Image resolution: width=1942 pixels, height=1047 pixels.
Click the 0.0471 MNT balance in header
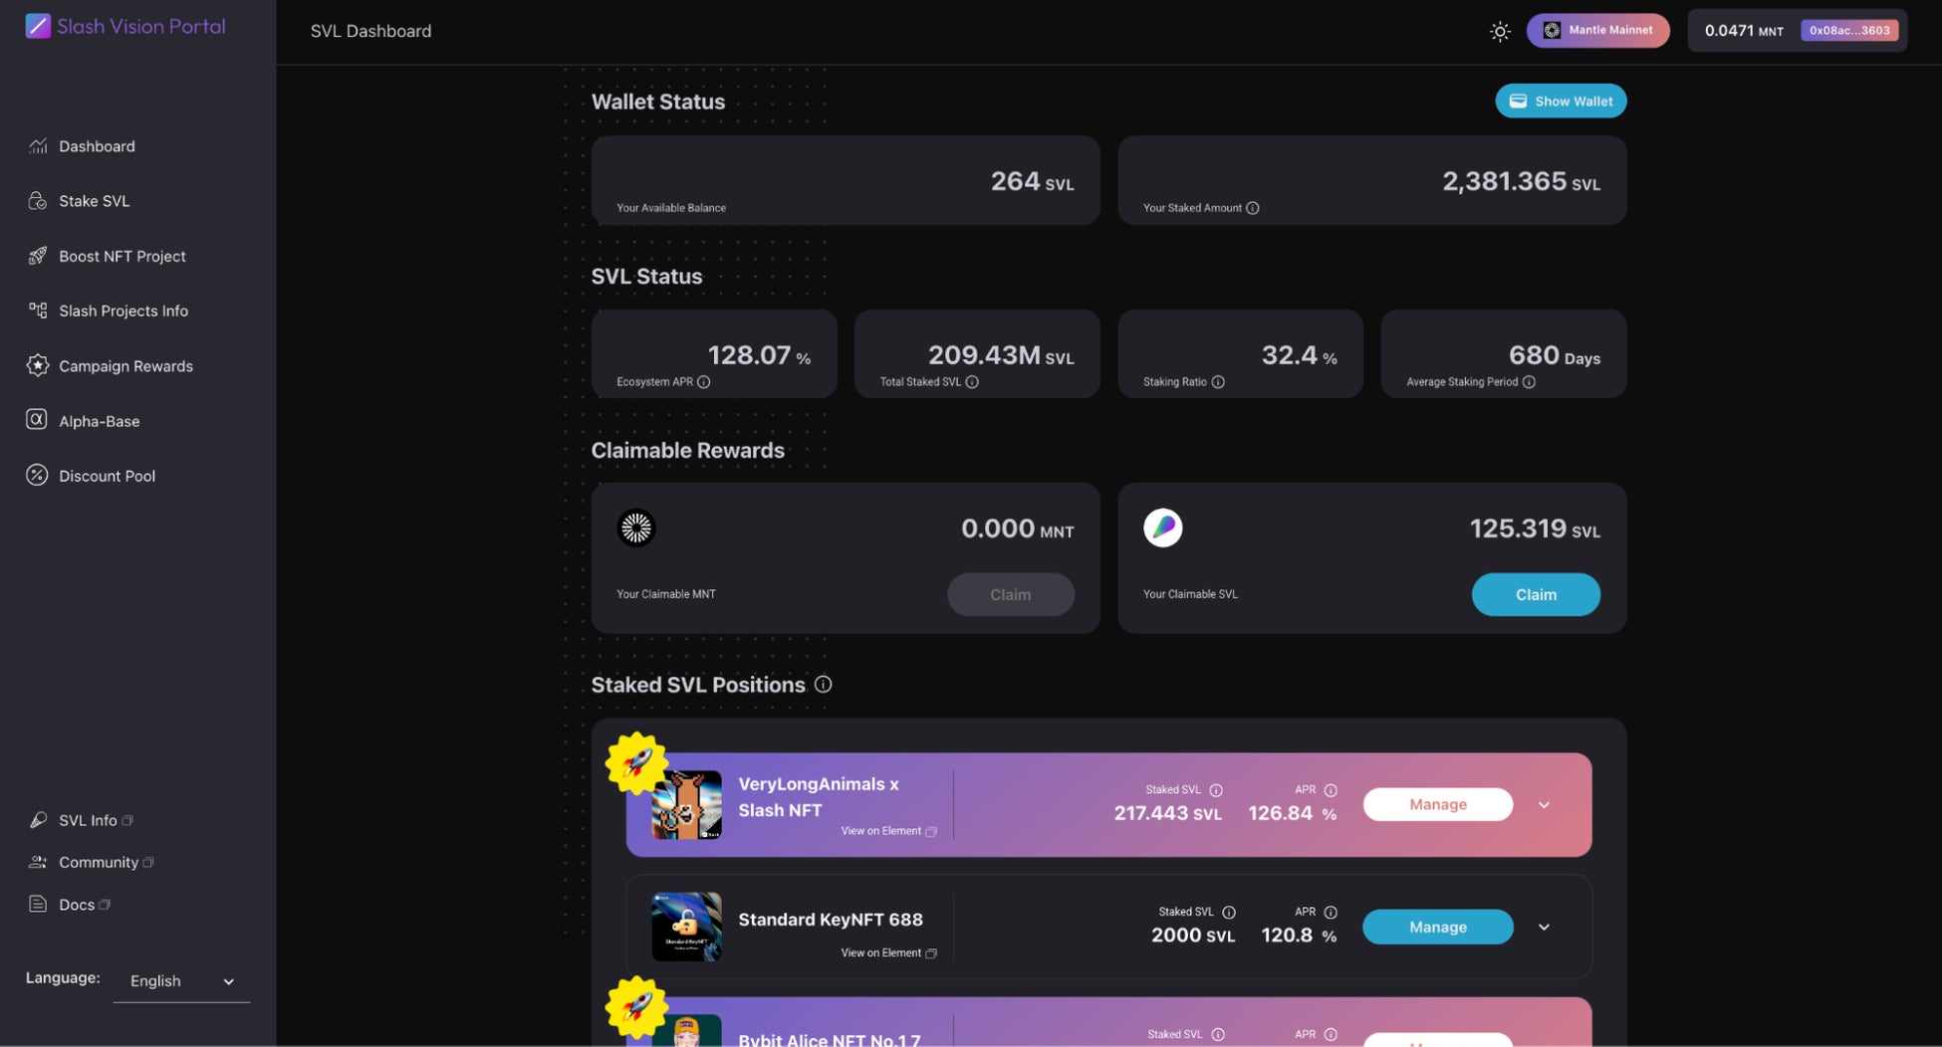[x=1744, y=31]
